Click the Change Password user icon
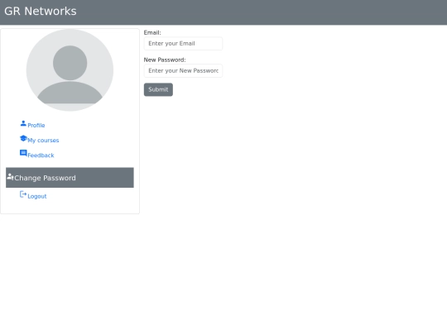 pyautogui.click(x=10, y=177)
